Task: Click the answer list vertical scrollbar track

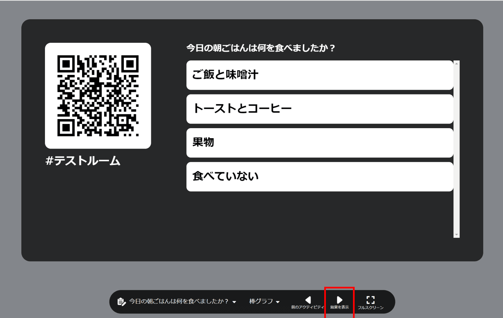Action: tap(456, 149)
